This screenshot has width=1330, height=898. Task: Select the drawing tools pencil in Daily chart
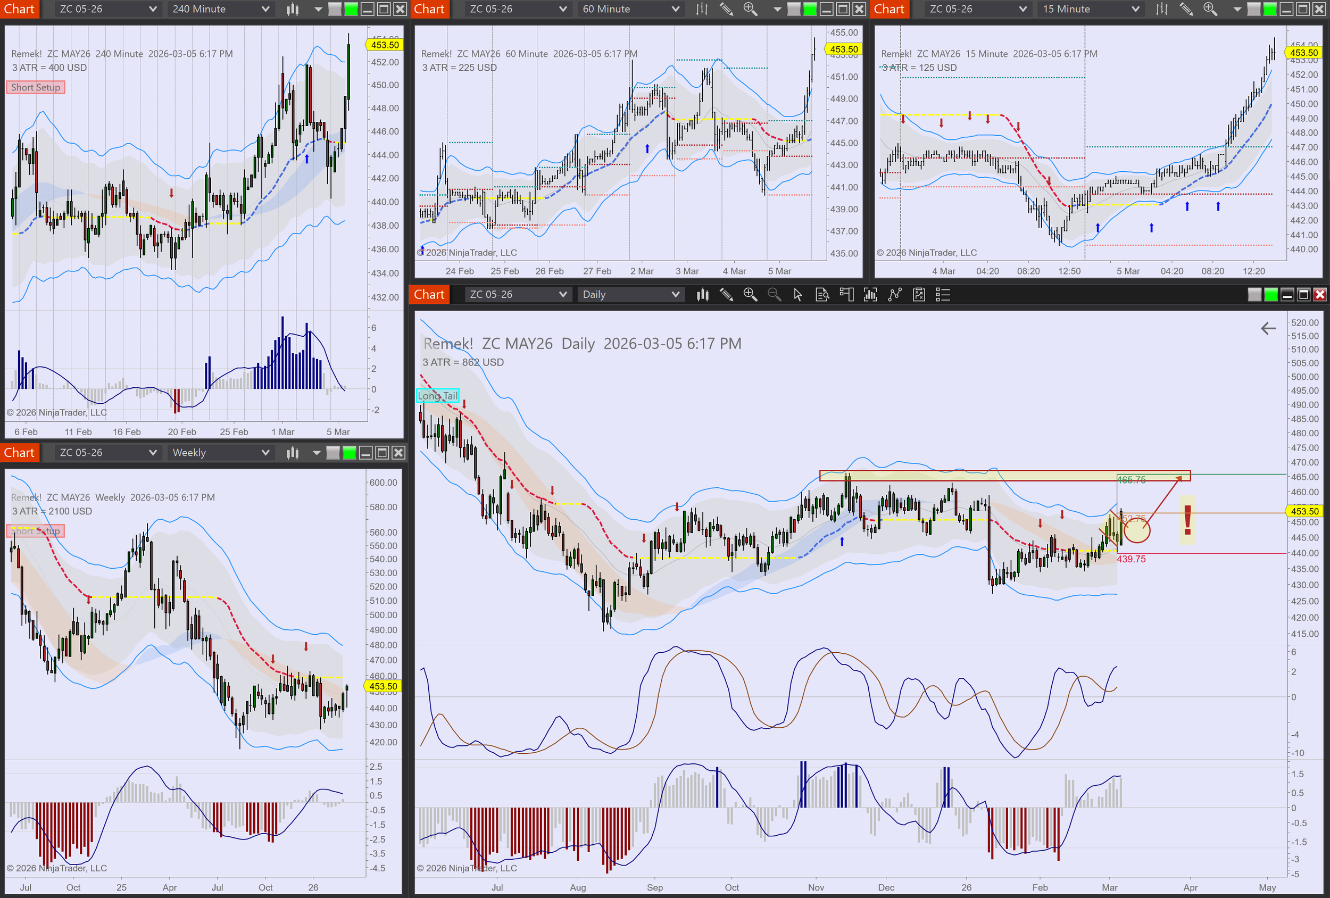click(x=726, y=295)
